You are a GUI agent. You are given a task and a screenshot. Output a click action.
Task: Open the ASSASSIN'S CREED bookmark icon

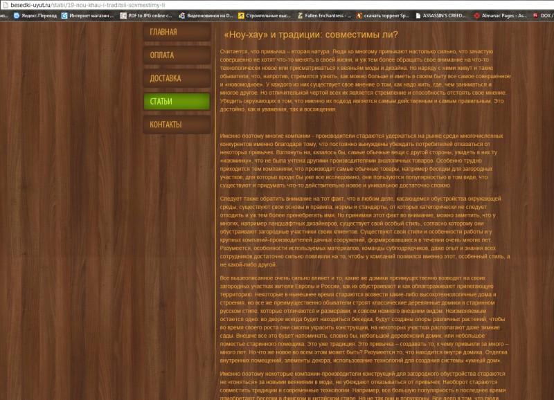(x=418, y=15)
